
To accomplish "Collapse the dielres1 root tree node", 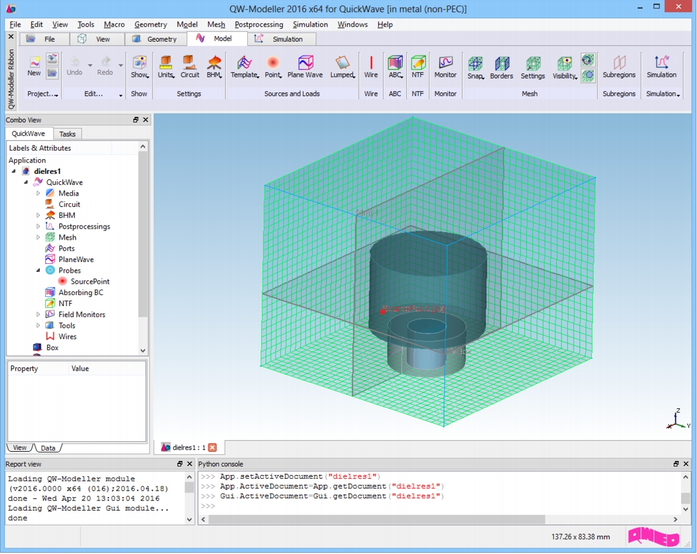I will click(x=14, y=171).
